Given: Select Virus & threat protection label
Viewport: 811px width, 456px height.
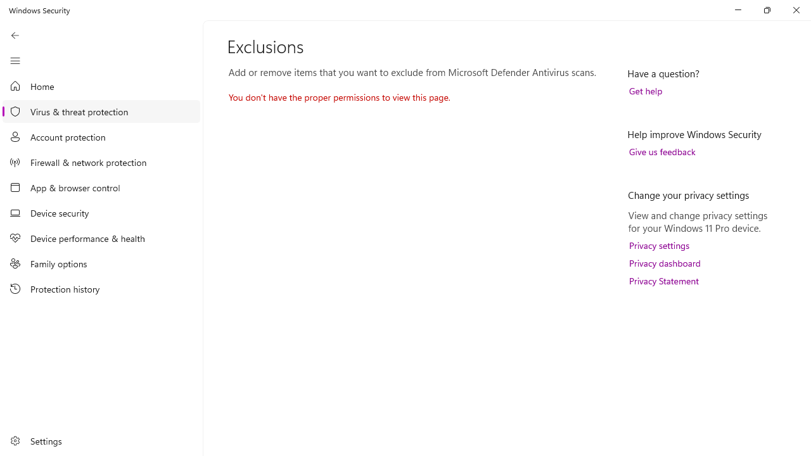Looking at the screenshot, I should (x=79, y=112).
